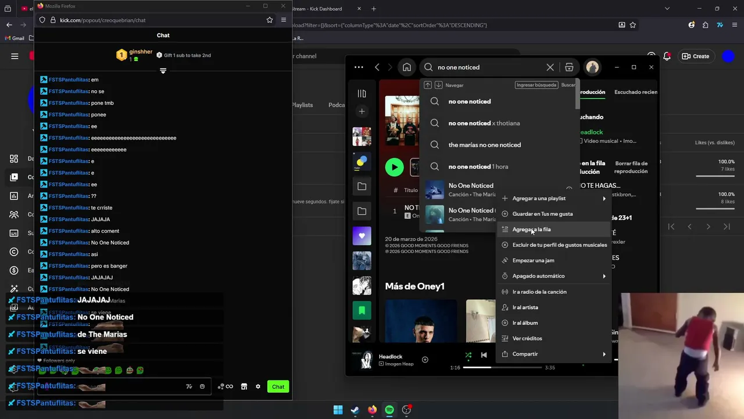
Task: Open Spotify from the taskbar
Action: coord(389,410)
